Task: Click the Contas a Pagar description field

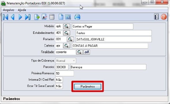Action: click(x=102, y=26)
